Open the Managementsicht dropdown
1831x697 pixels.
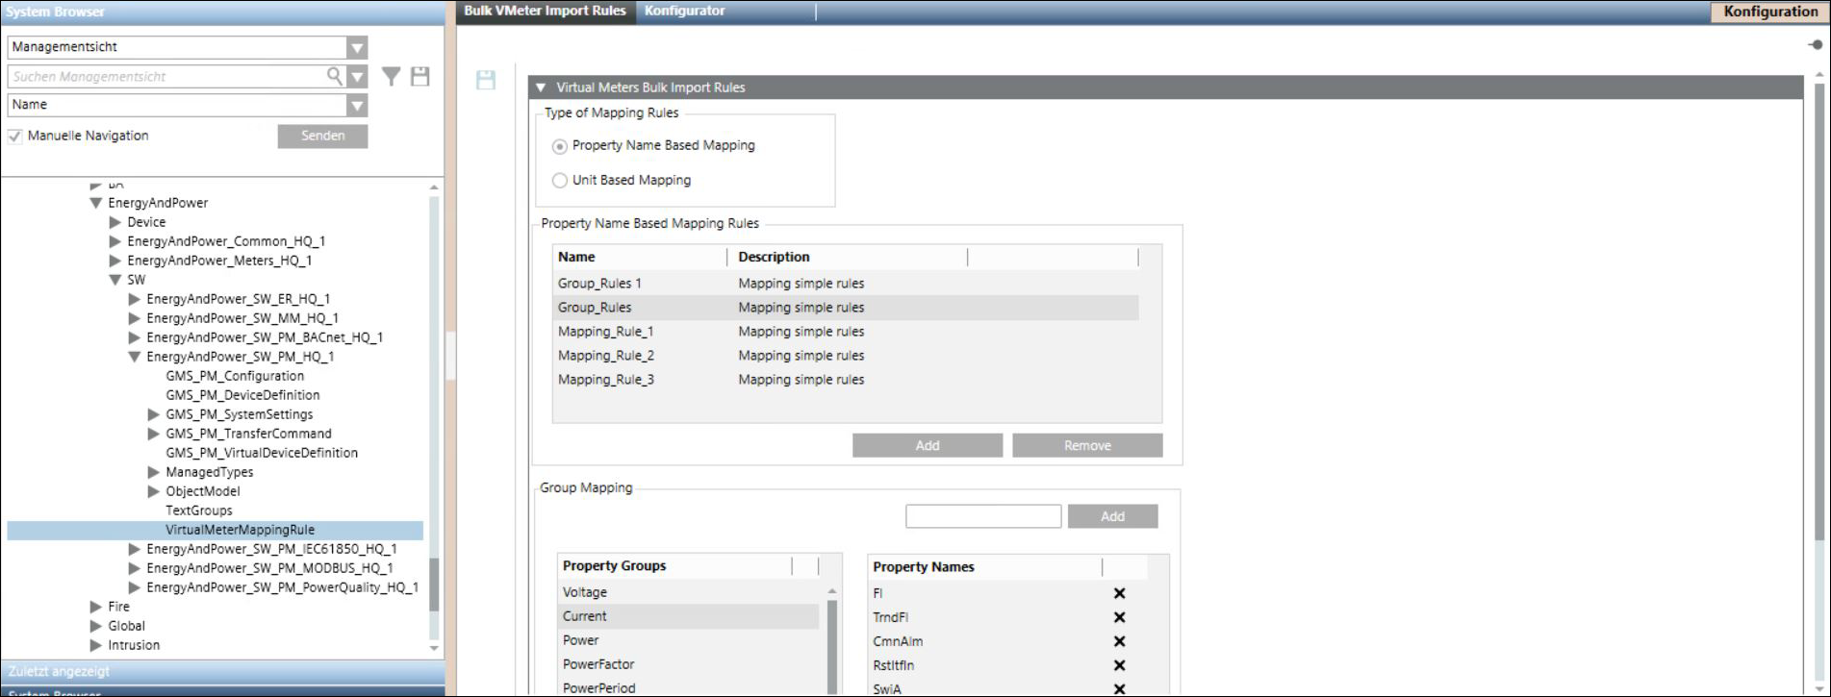click(x=357, y=47)
